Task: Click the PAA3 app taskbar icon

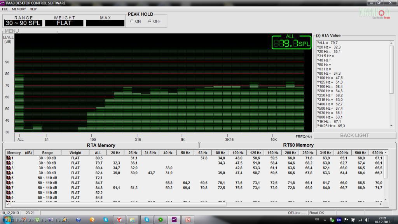Action: click(x=174, y=220)
